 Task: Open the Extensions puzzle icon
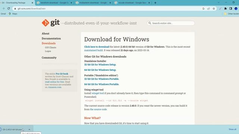tap(226, 9)
